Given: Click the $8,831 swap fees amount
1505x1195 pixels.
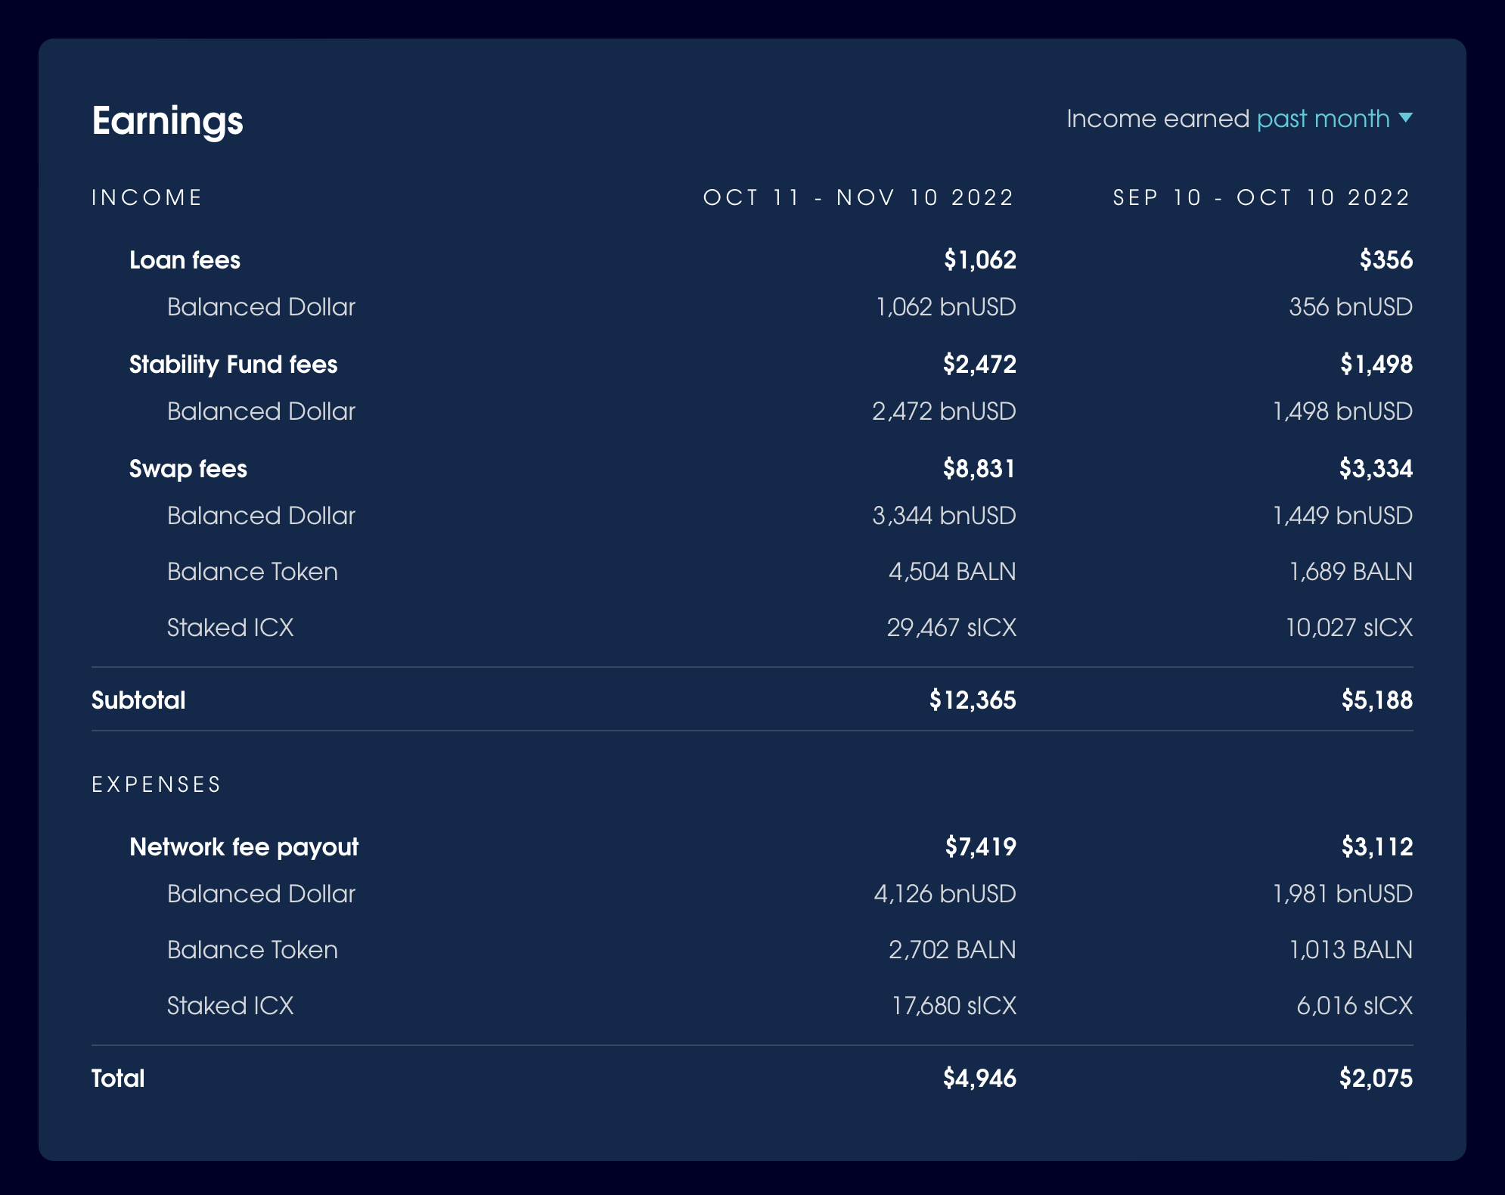Looking at the screenshot, I should (979, 469).
